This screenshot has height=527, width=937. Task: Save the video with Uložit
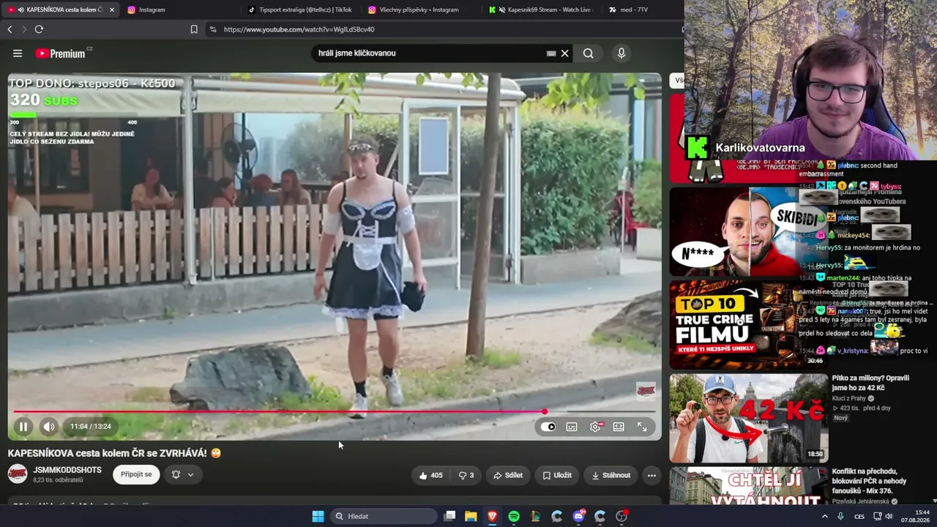tap(557, 475)
